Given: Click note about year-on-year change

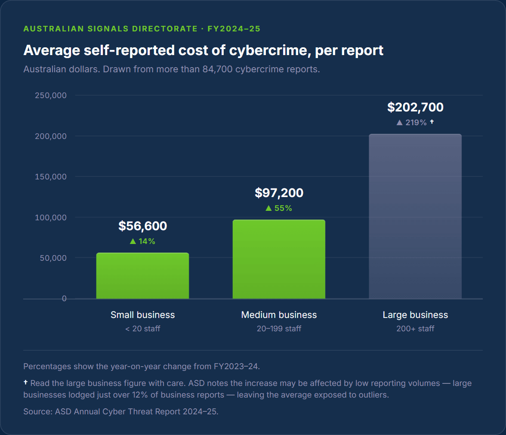Looking at the screenshot, I should [x=142, y=366].
